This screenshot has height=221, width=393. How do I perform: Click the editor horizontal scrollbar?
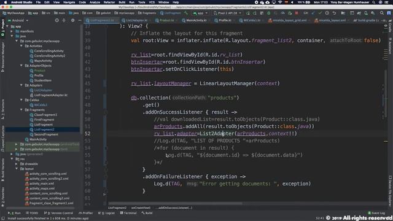click(176, 203)
